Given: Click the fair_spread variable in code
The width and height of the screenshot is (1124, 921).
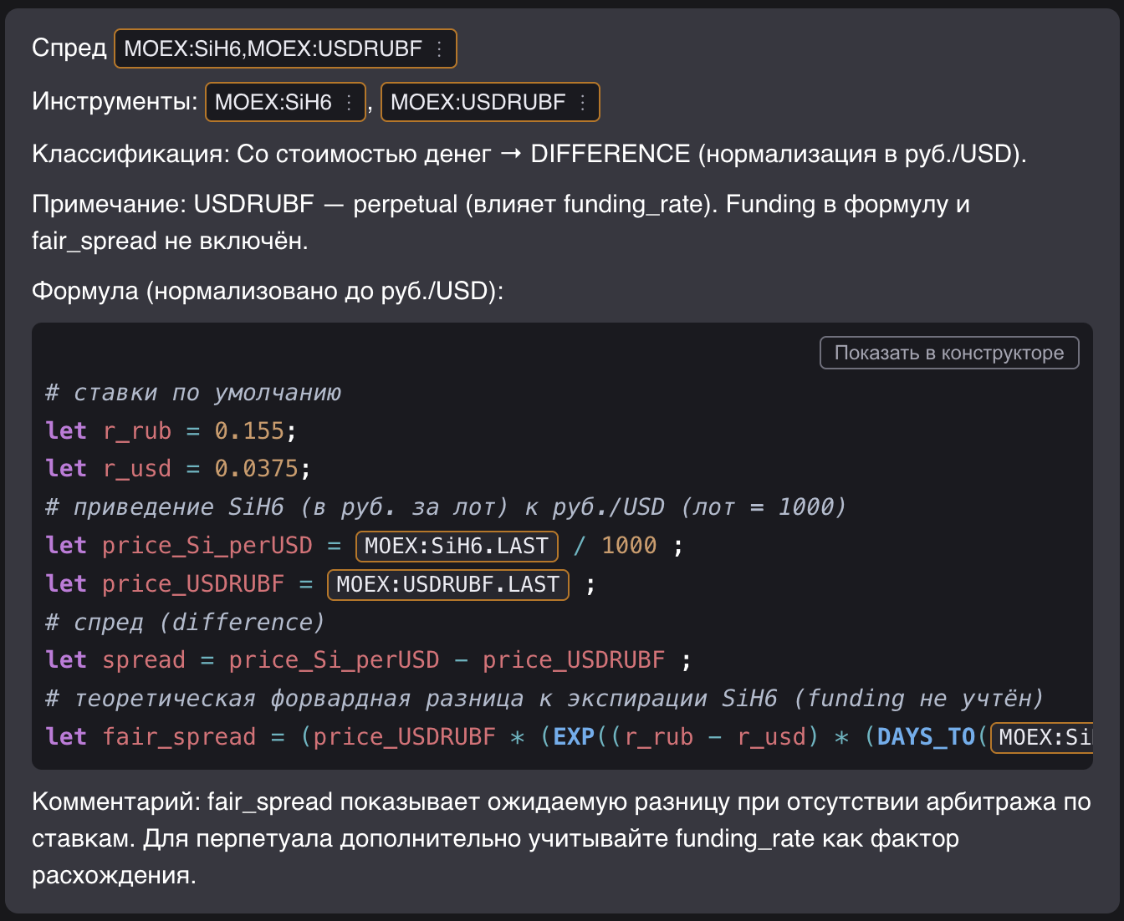Looking at the screenshot, I should tap(179, 737).
